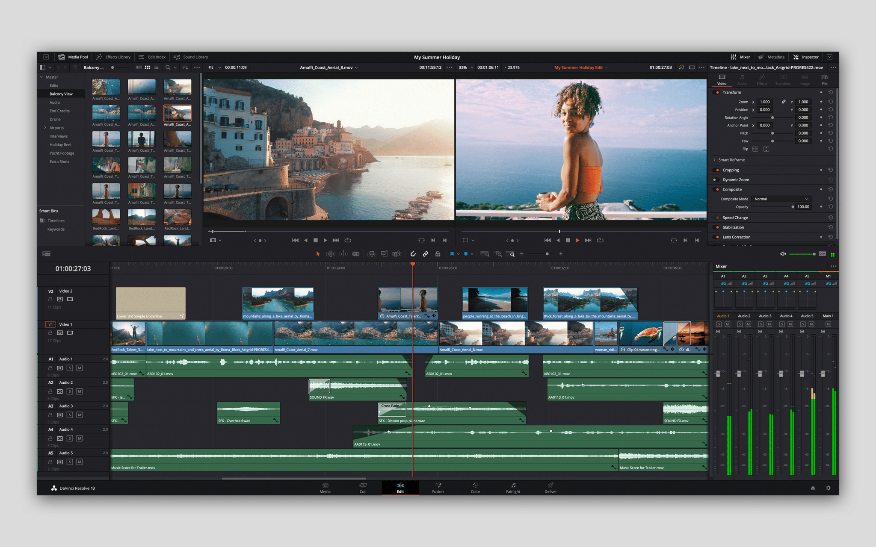Toggle the Position Lock padlock icon
Screen dimensions: 876x547
(438, 254)
